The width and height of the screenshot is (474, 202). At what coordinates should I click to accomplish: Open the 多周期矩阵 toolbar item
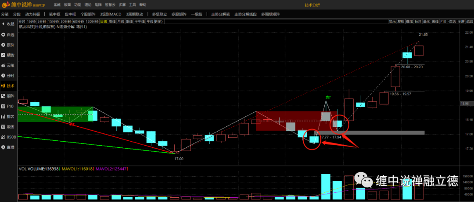pos(270,14)
